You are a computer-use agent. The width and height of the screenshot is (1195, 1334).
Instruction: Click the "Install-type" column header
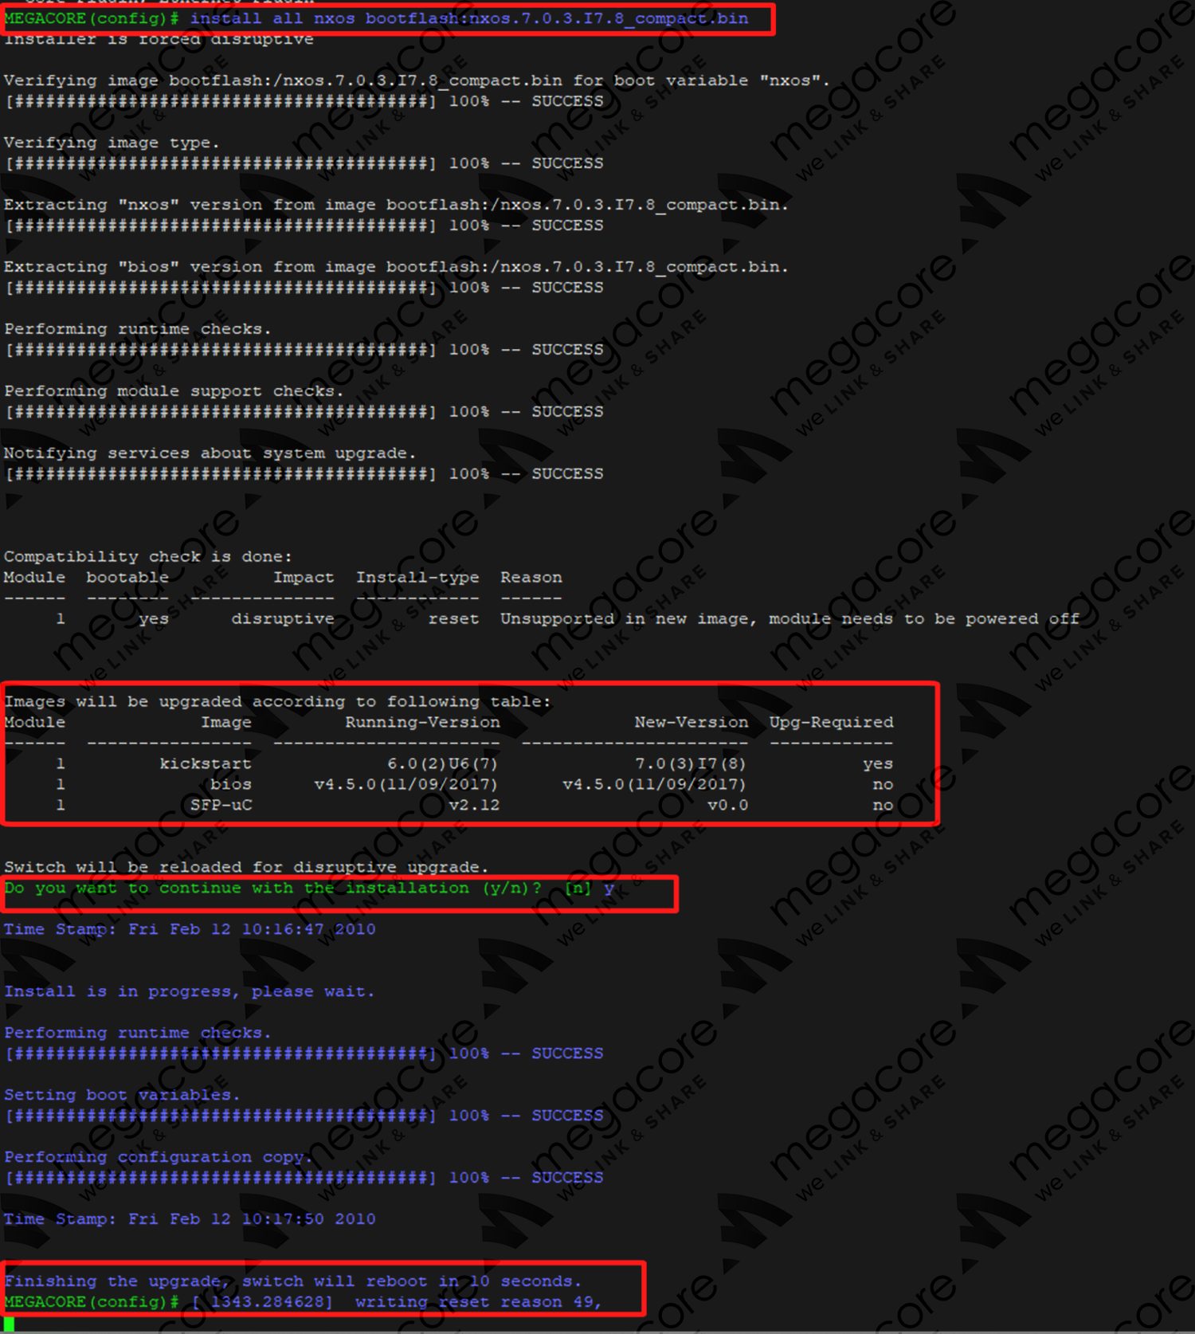pyautogui.click(x=417, y=578)
